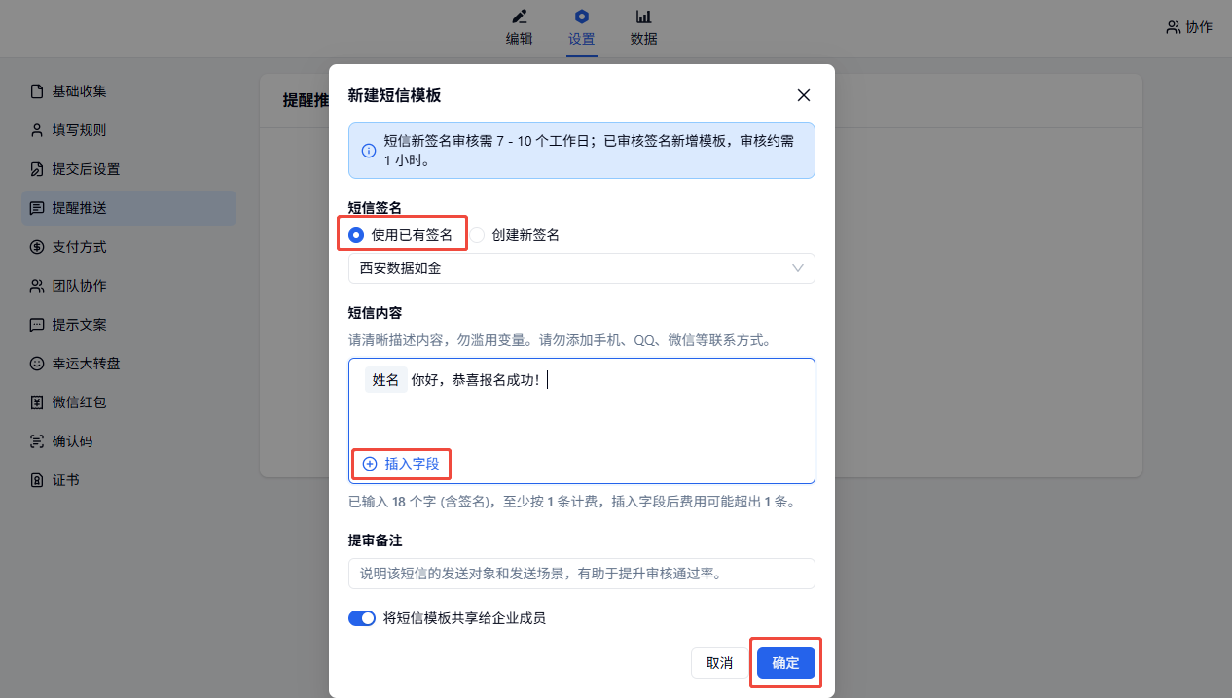Click the 确认码 scan icon

pyautogui.click(x=37, y=441)
